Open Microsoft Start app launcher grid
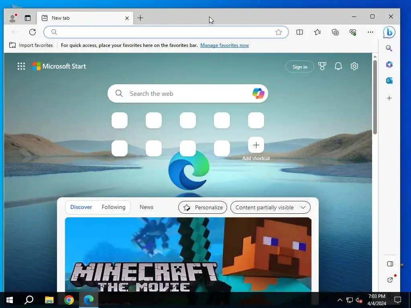The height and width of the screenshot is (308, 411). [x=21, y=66]
